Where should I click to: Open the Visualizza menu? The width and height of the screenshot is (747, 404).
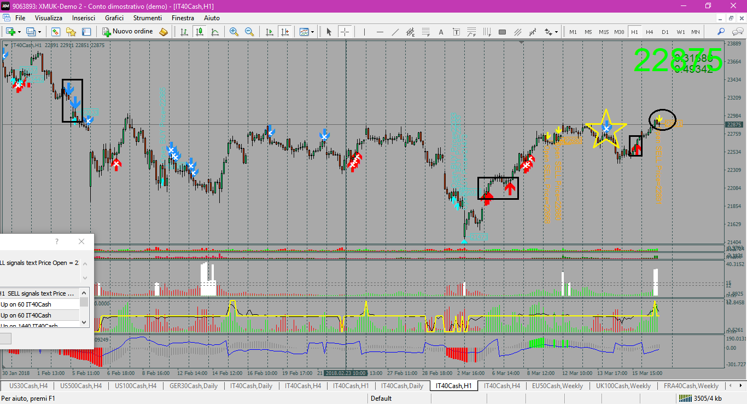pyautogui.click(x=49, y=18)
